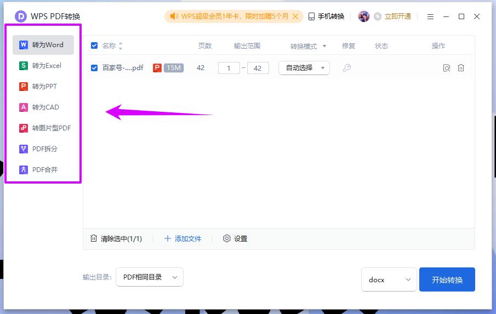Open phone conversion (手机转换)
The height and width of the screenshot is (314, 496).
click(x=327, y=16)
